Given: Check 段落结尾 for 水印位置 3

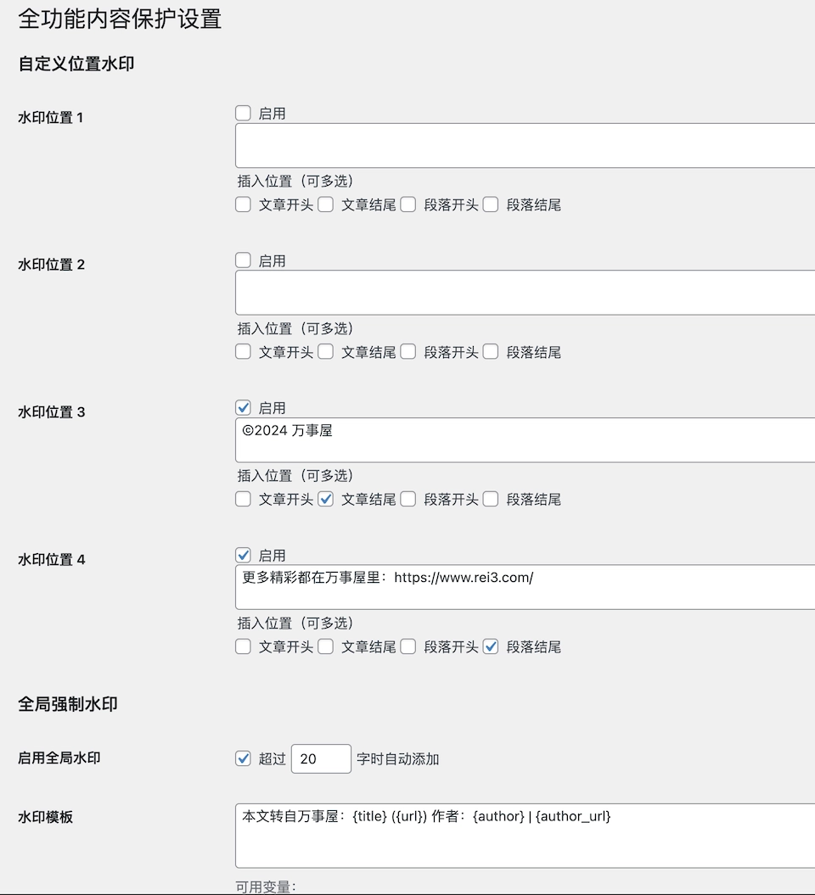Looking at the screenshot, I should [x=491, y=499].
